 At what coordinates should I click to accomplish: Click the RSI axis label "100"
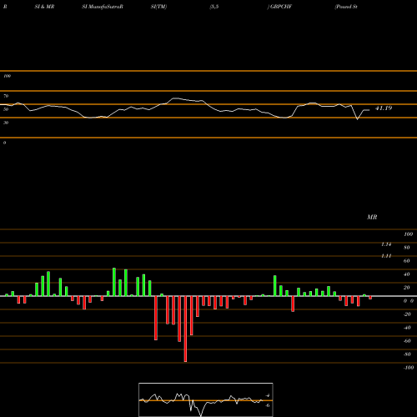click(x=7, y=76)
